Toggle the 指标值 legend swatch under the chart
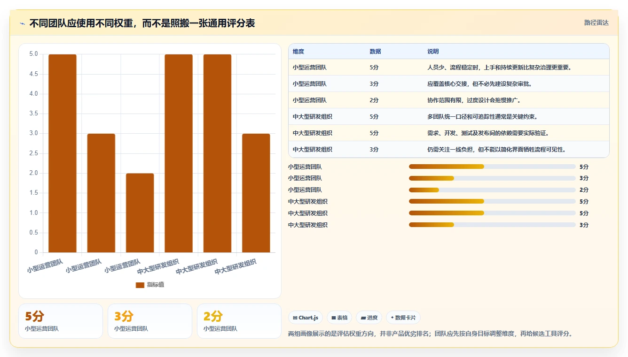 140,285
